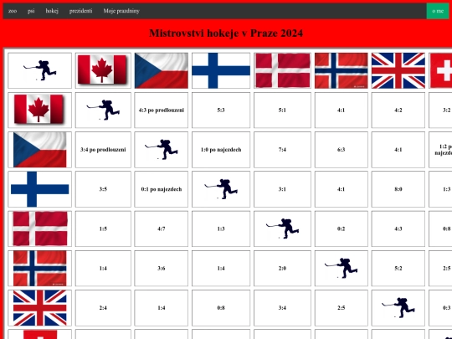The height and width of the screenshot is (339, 452).
Task: Click the 4:3 score in Denmark row
Action: (x=398, y=229)
